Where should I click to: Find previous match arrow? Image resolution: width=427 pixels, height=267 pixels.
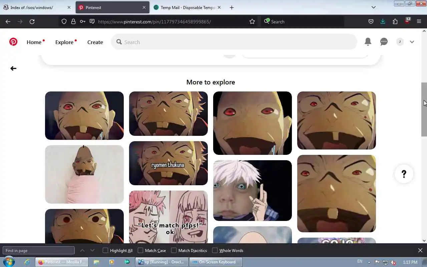[82, 250]
